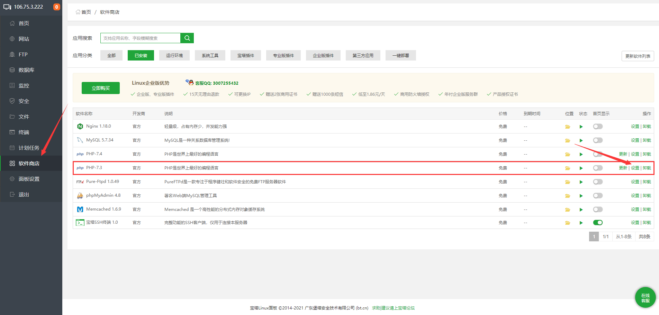The height and width of the screenshot is (315, 659).
Task: Open 首页 in the sidebar
Action: tap(31, 23)
